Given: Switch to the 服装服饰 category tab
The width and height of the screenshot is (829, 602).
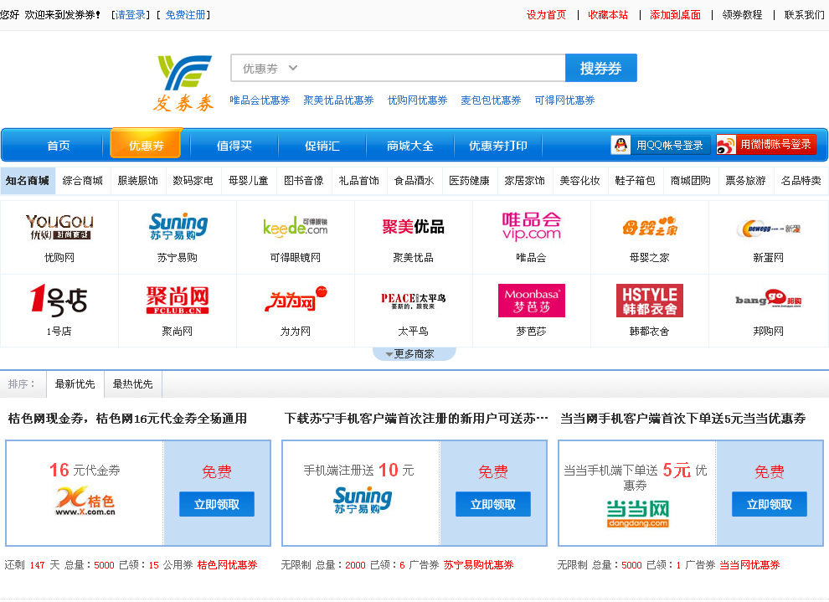Looking at the screenshot, I should point(137,181).
